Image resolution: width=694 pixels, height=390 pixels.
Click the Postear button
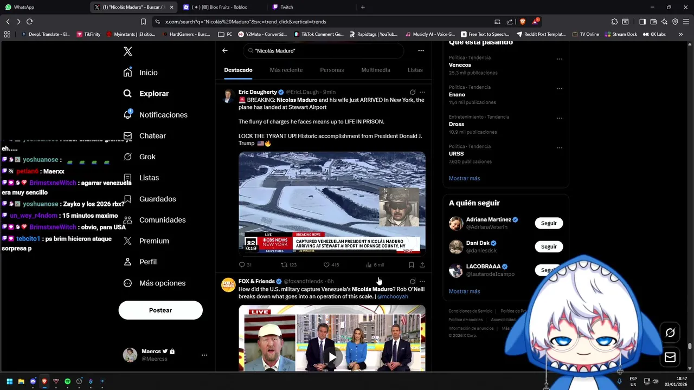click(x=160, y=310)
